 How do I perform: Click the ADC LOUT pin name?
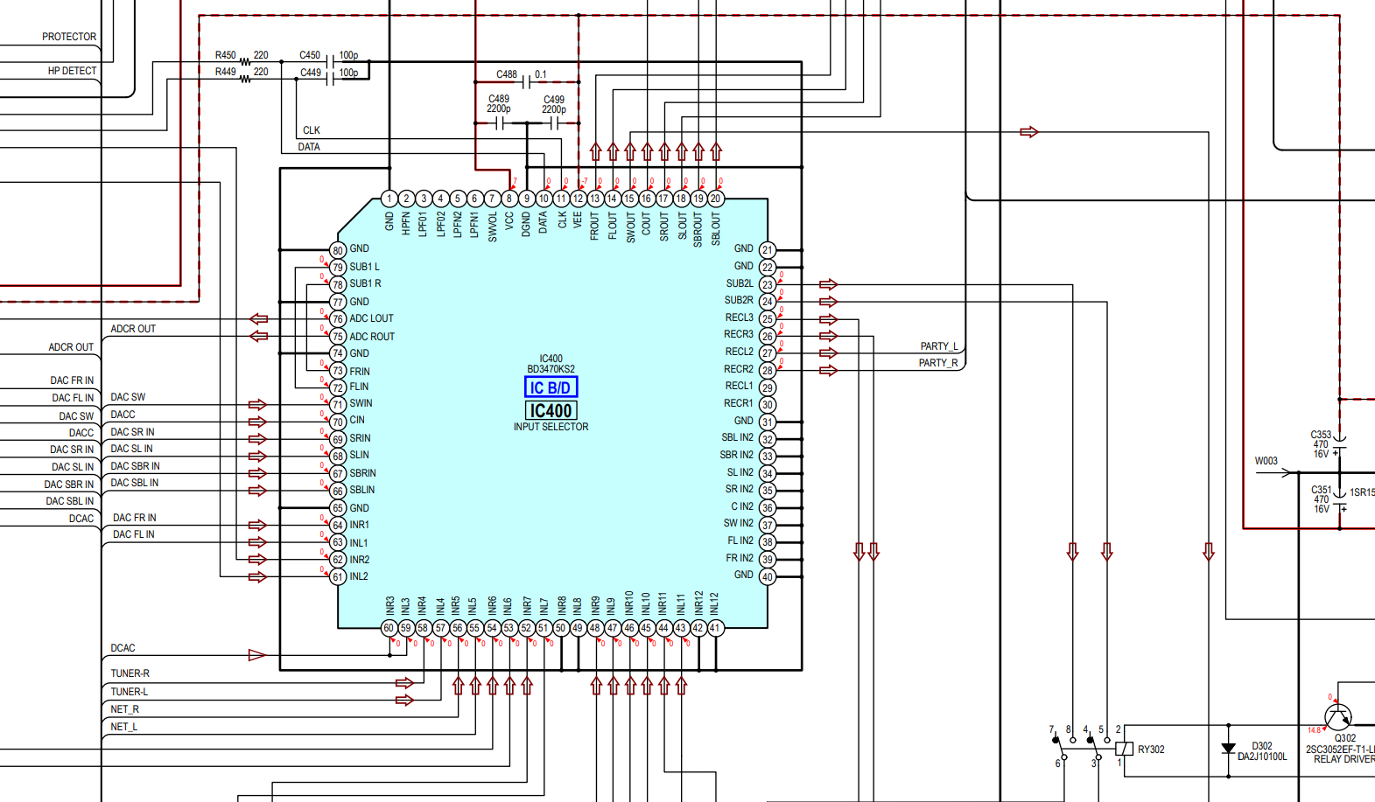pyautogui.click(x=372, y=318)
